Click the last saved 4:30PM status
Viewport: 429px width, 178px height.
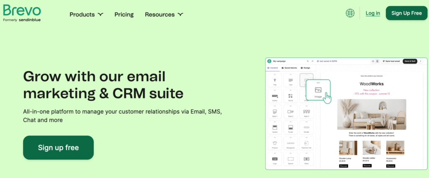point(327,61)
